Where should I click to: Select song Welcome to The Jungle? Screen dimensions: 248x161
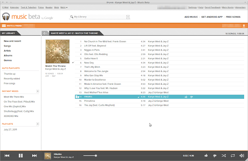[159, 71]
